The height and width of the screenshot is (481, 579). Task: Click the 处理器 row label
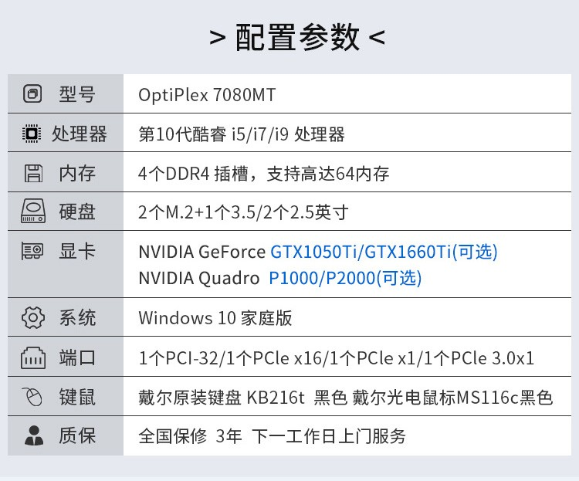[79, 134]
